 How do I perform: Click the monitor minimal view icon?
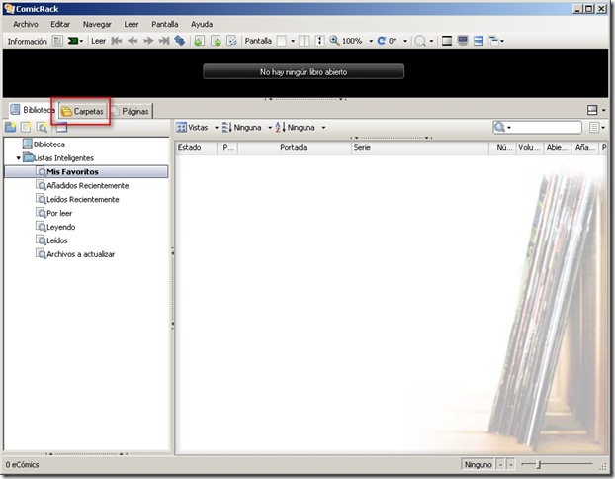(463, 41)
